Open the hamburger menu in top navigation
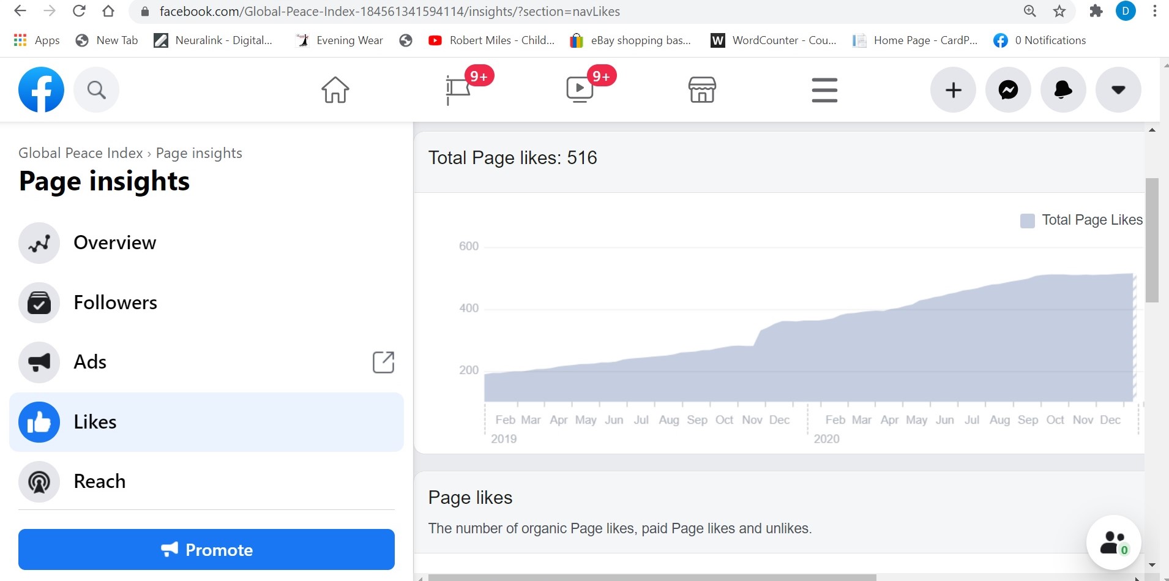 point(824,90)
